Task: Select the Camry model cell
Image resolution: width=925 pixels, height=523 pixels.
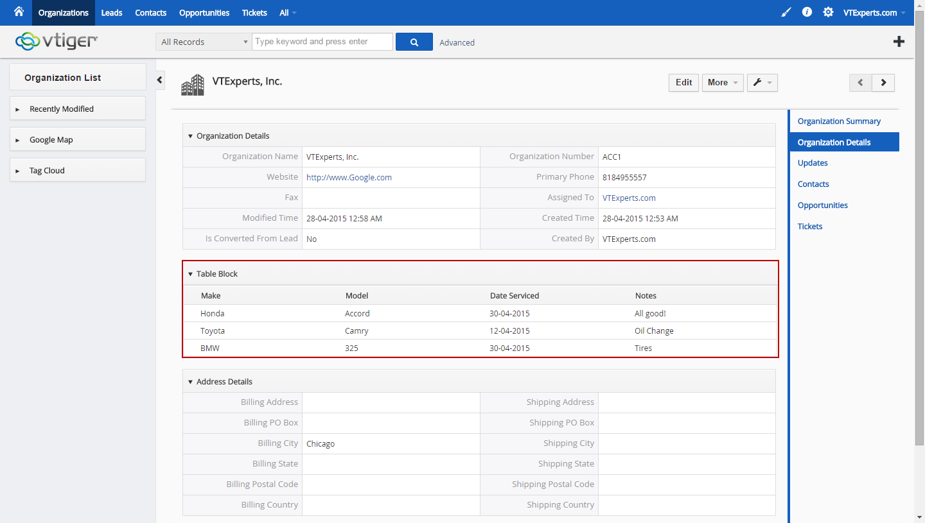Action: 357,330
